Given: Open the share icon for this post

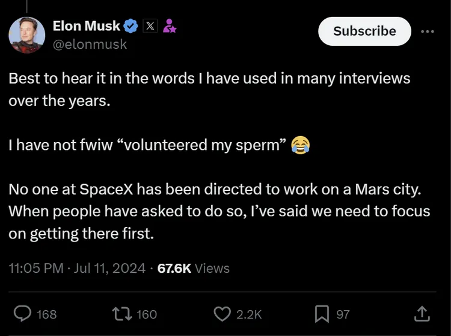Looking at the screenshot, I should [422, 314].
